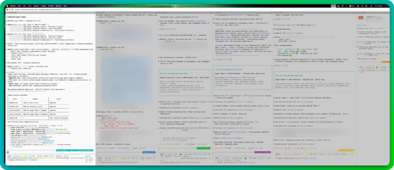Open Control Center from the menu bar
This screenshot has height=170, width=394.
coord(371,6)
